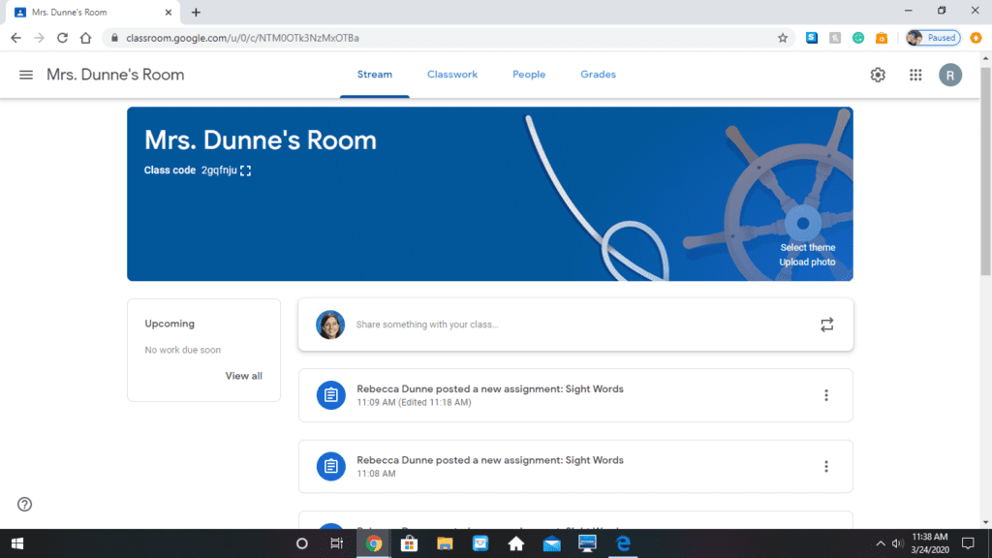The height and width of the screenshot is (558, 992).
Task: Click Select theme on the banner
Action: (x=808, y=247)
